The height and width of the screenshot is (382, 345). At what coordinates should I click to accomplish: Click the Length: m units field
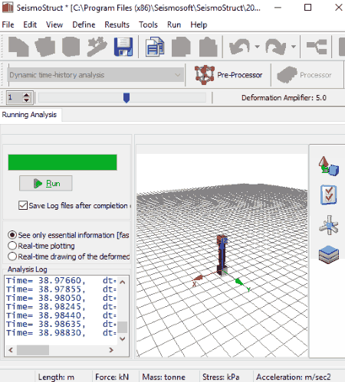56,377
